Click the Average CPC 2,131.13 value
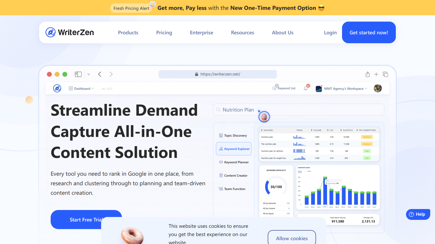 [368, 221]
